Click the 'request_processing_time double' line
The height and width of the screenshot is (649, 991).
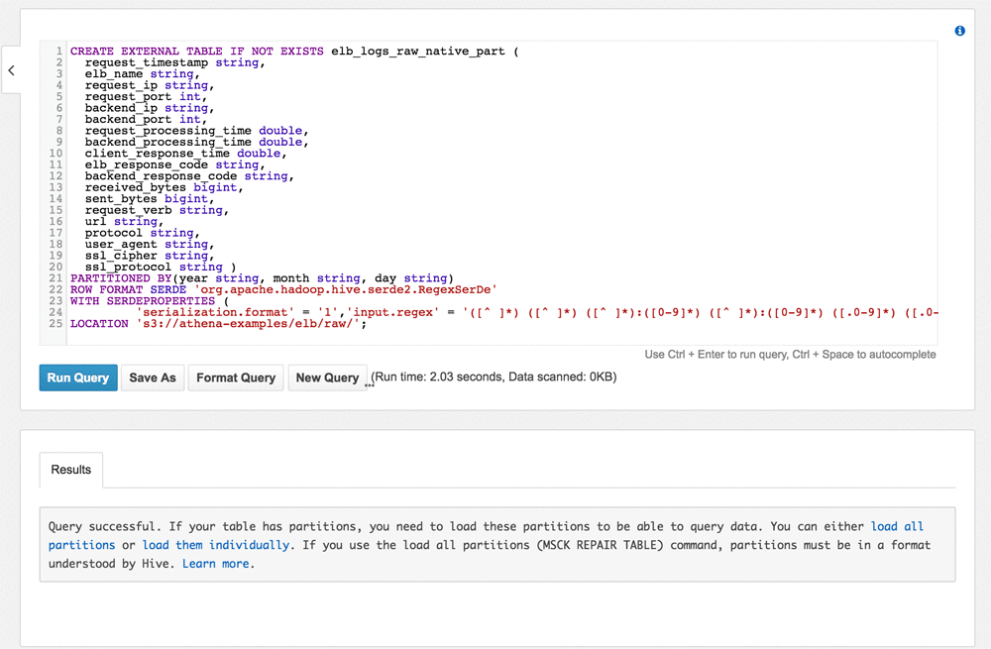pos(196,131)
